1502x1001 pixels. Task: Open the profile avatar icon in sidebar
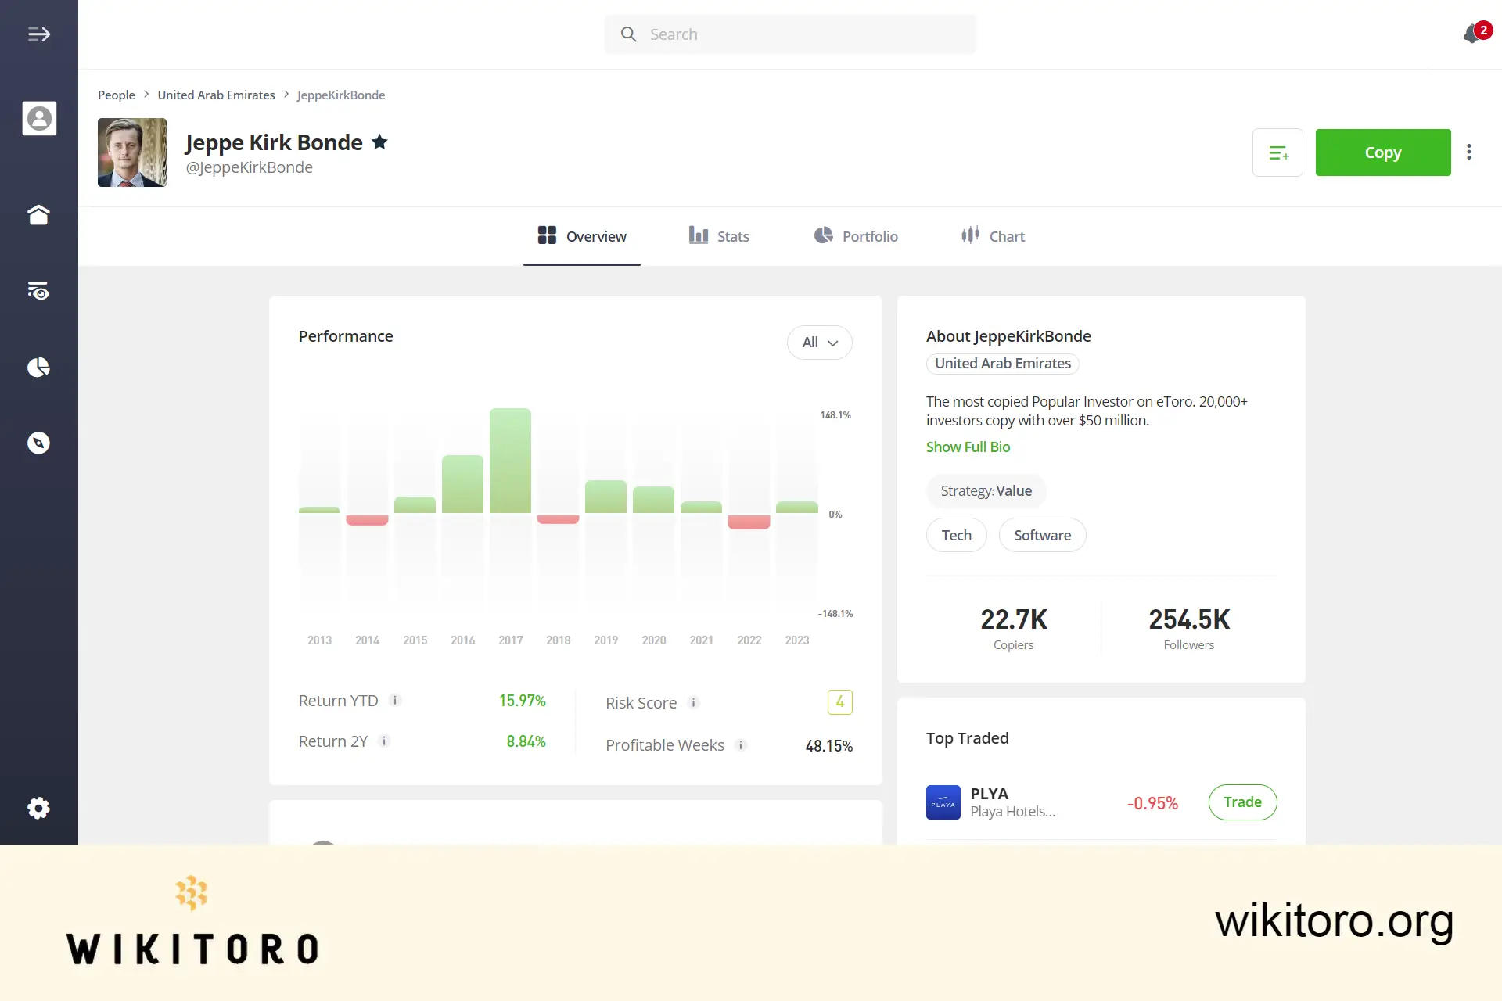pos(39,118)
